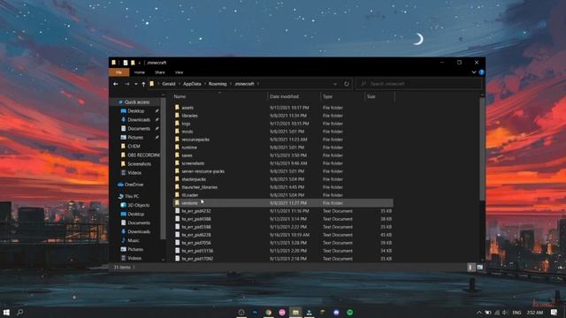The image size is (566, 318).
Task: Expand the ribbon chevron
Action: [474, 72]
